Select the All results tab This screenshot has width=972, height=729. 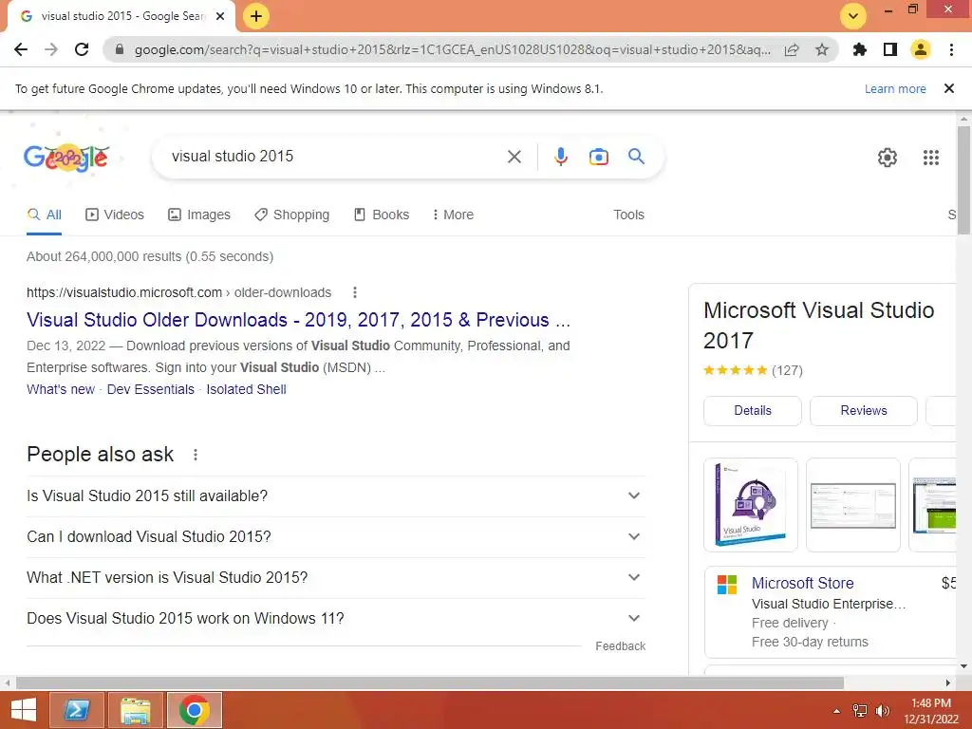tap(44, 215)
